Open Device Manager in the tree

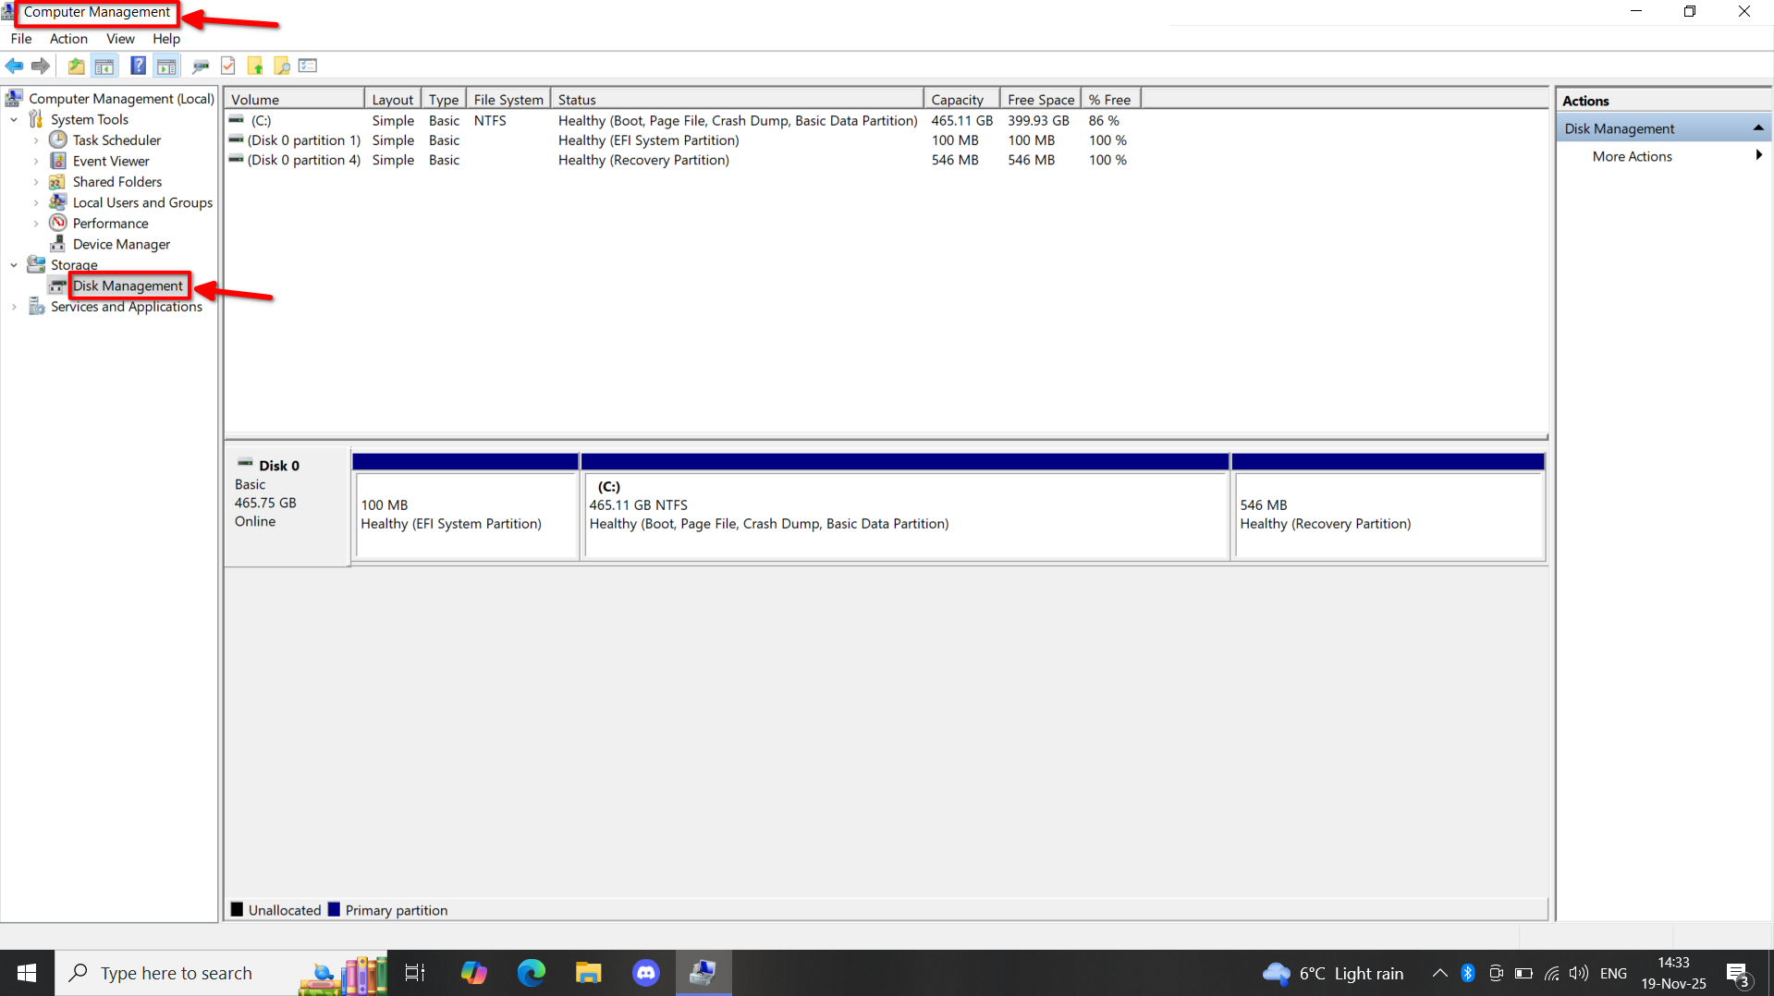(x=121, y=244)
